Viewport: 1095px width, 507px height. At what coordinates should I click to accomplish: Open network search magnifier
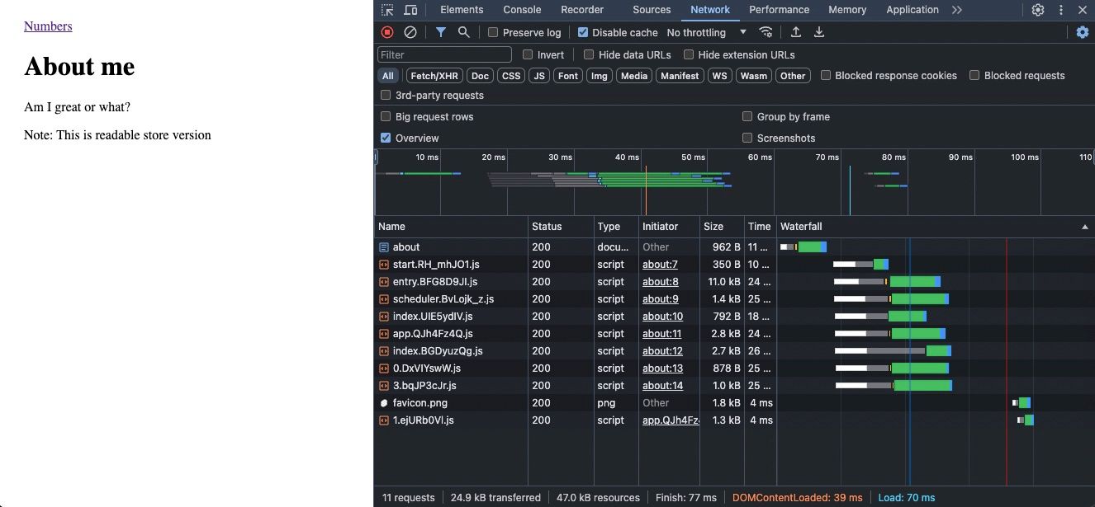464,32
